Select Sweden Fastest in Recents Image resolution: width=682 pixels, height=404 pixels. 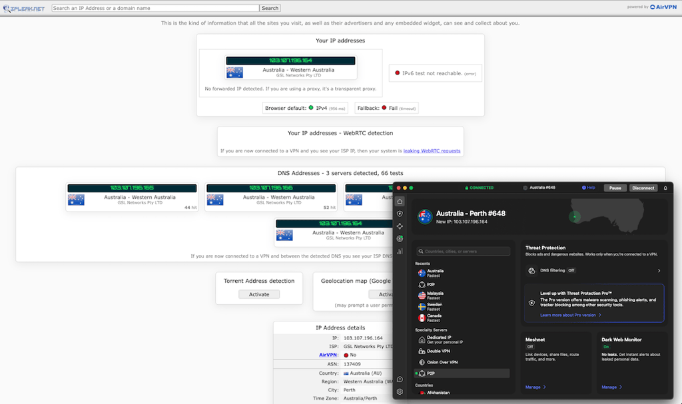pyautogui.click(x=462, y=307)
